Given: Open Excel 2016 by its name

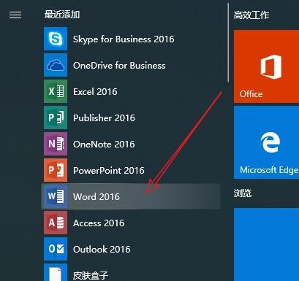Looking at the screenshot, I should (x=95, y=92).
